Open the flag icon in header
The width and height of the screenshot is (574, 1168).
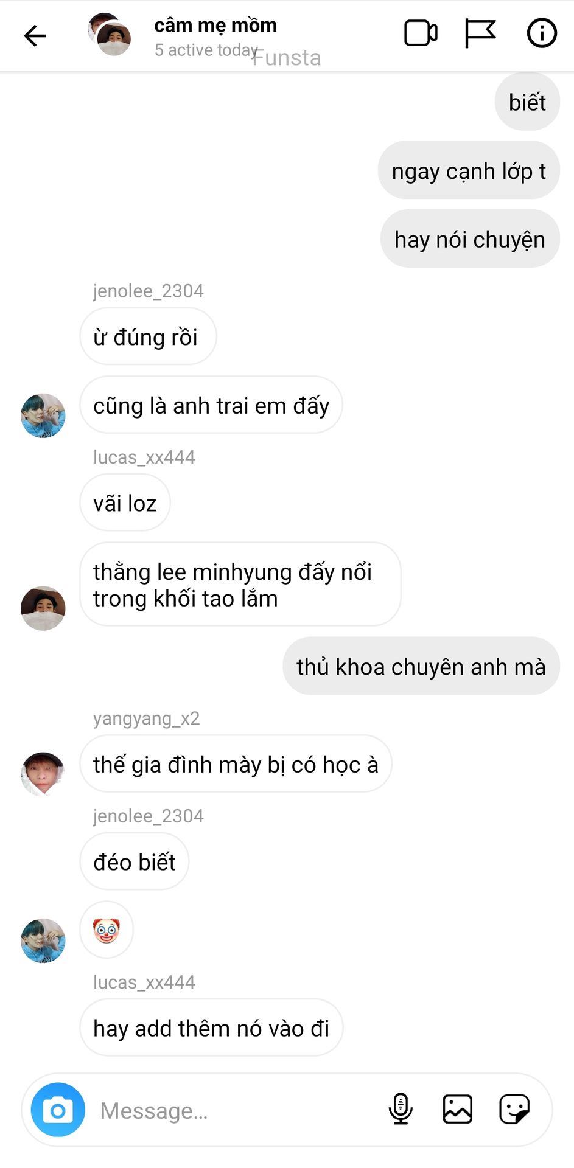[480, 33]
